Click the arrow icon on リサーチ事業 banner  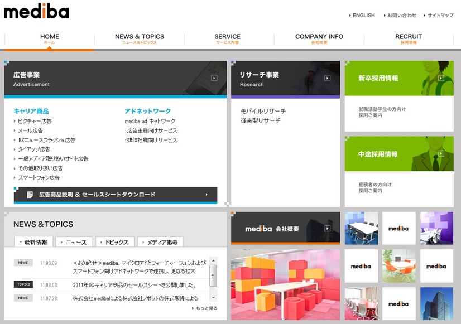(x=327, y=78)
